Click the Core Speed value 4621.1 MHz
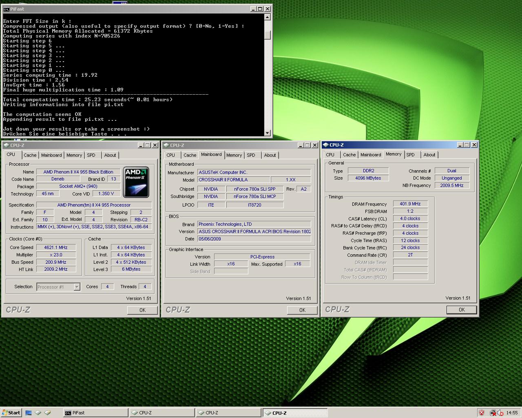 pos(56,247)
